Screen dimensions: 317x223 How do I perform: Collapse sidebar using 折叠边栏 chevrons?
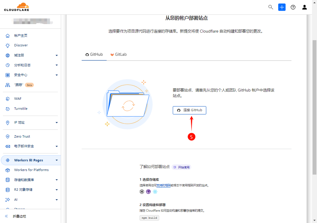6,216
